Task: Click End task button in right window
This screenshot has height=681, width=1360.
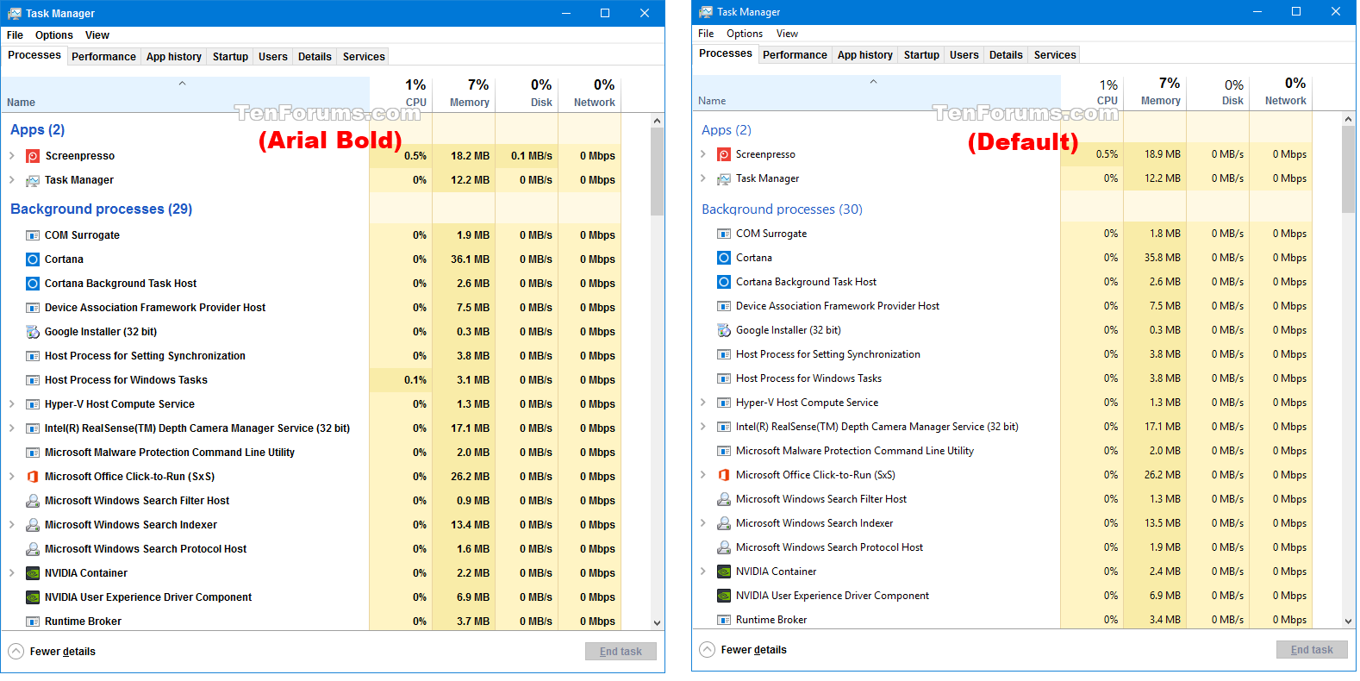Action: (1312, 650)
